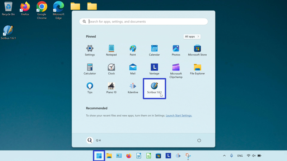
Task: Launch the Clock app
Action: (111, 69)
